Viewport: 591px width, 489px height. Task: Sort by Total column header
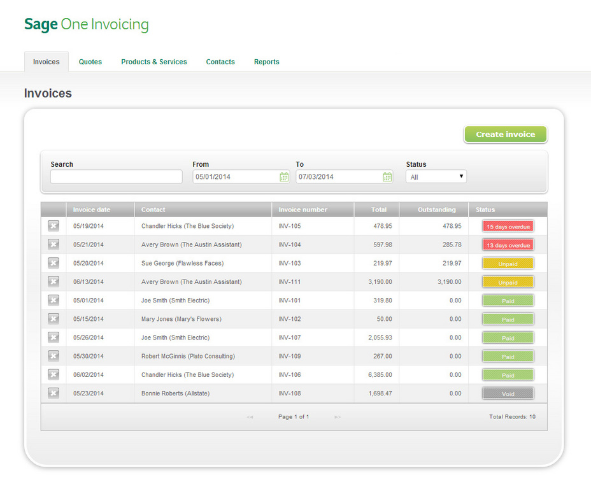point(379,209)
